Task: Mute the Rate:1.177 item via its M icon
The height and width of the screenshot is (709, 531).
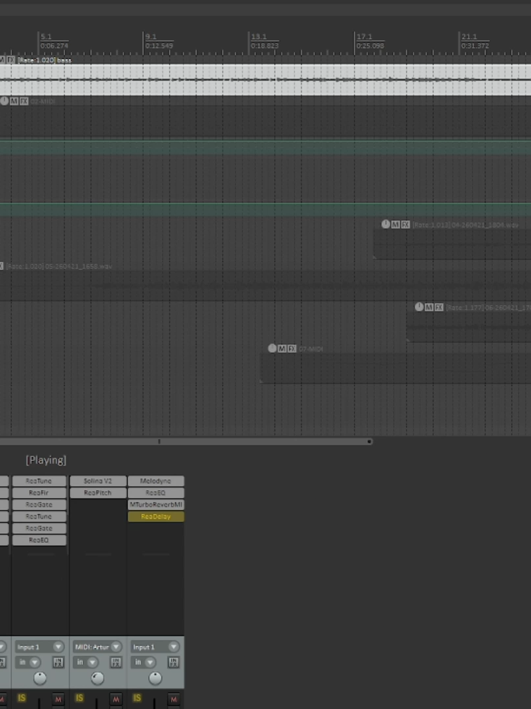Action: [x=429, y=307]
